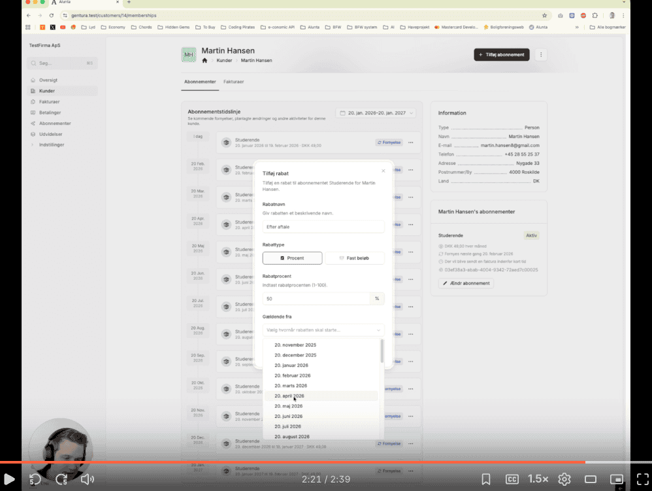This screenshot has width=652, height=491.
Task: Bookmark this video
Action: coord(486,479)
